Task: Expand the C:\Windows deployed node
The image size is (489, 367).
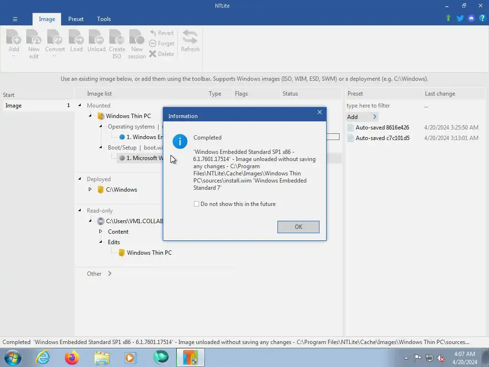Action: tap(90, 189)
